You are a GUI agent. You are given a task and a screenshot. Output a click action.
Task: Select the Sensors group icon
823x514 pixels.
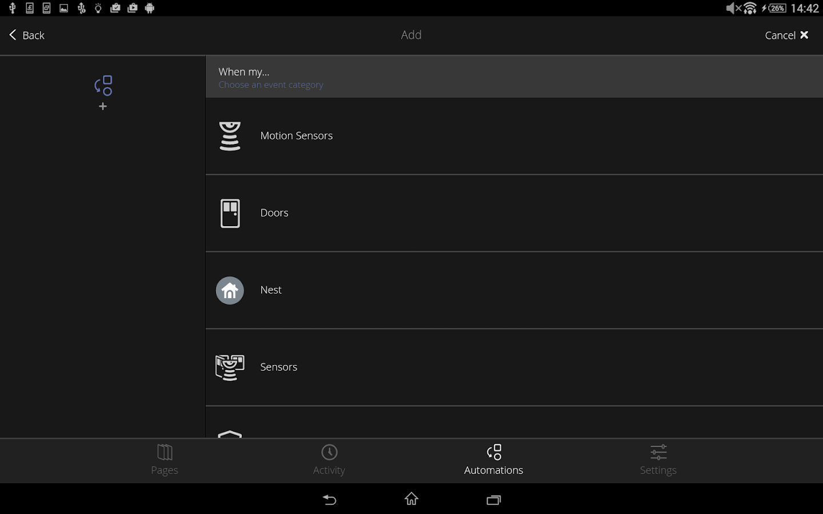click(230, 367)
